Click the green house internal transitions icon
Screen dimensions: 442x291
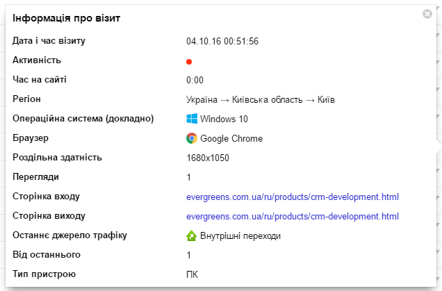[x=192, y=236]
